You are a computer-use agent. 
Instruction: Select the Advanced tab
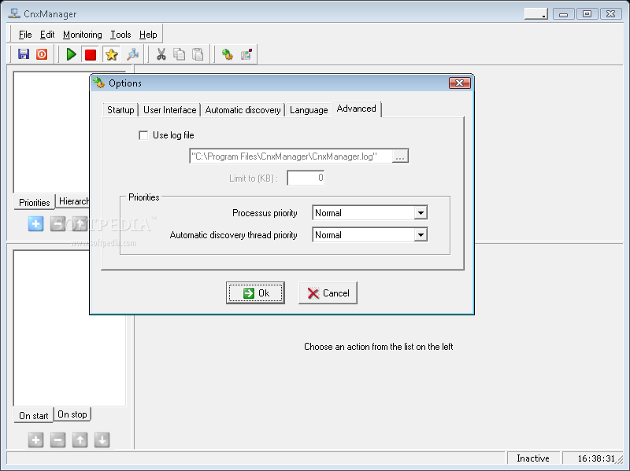click(x=357, y=109)
